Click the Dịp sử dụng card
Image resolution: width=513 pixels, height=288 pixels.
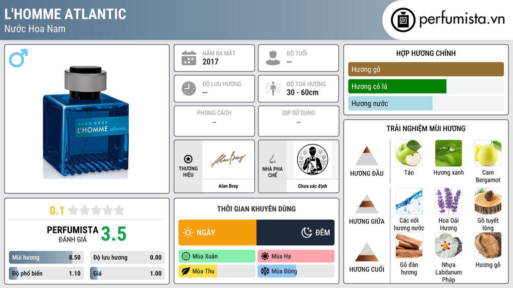tap(299, 121)
